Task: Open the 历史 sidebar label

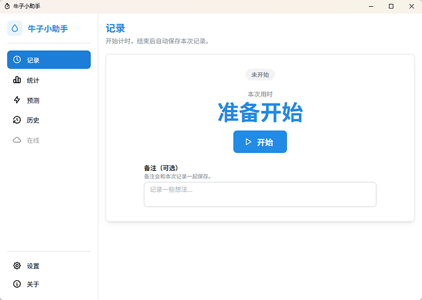Action: point(33,120)
